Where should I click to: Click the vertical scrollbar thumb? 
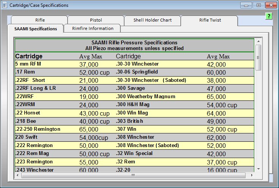click(x=259, y=57)
